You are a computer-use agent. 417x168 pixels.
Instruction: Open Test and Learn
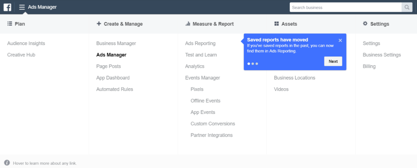201,55
